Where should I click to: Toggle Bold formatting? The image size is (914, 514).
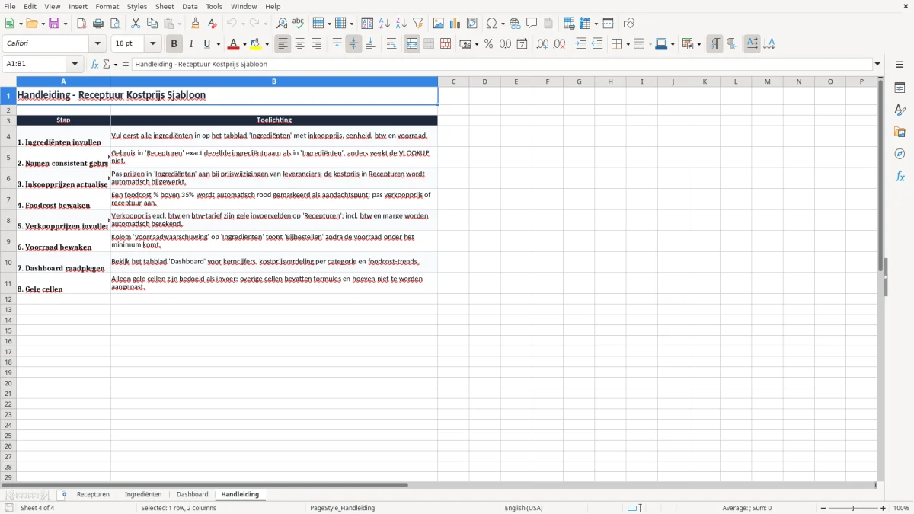174,44
